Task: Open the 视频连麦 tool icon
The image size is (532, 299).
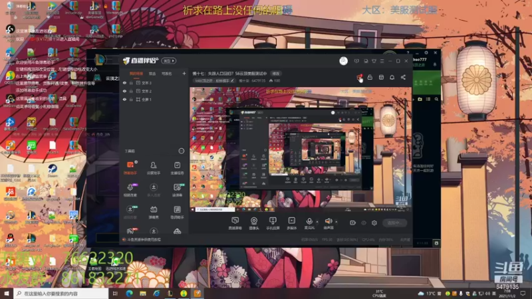Action: (x=130, y=190)
